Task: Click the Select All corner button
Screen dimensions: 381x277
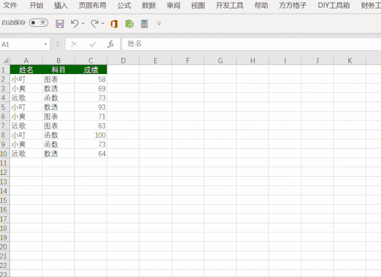Action: pyautogui.click(x=5, y=60)
